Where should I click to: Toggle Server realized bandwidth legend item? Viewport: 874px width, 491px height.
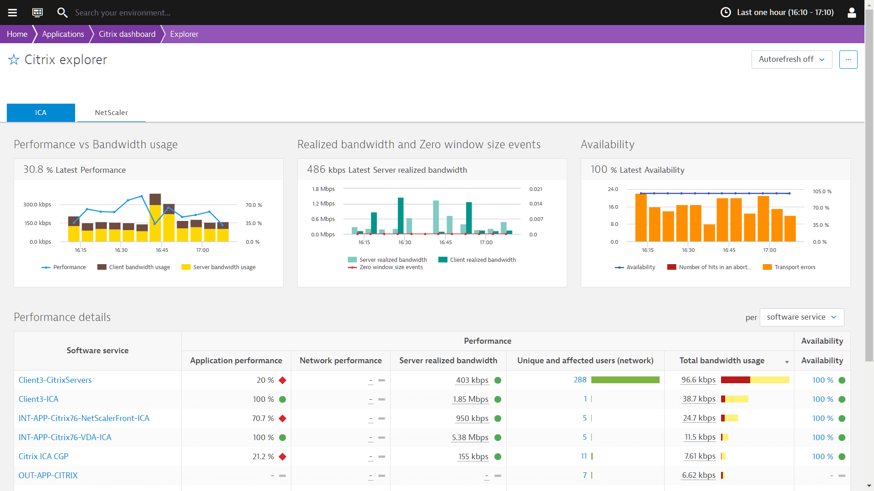point(387,260)
